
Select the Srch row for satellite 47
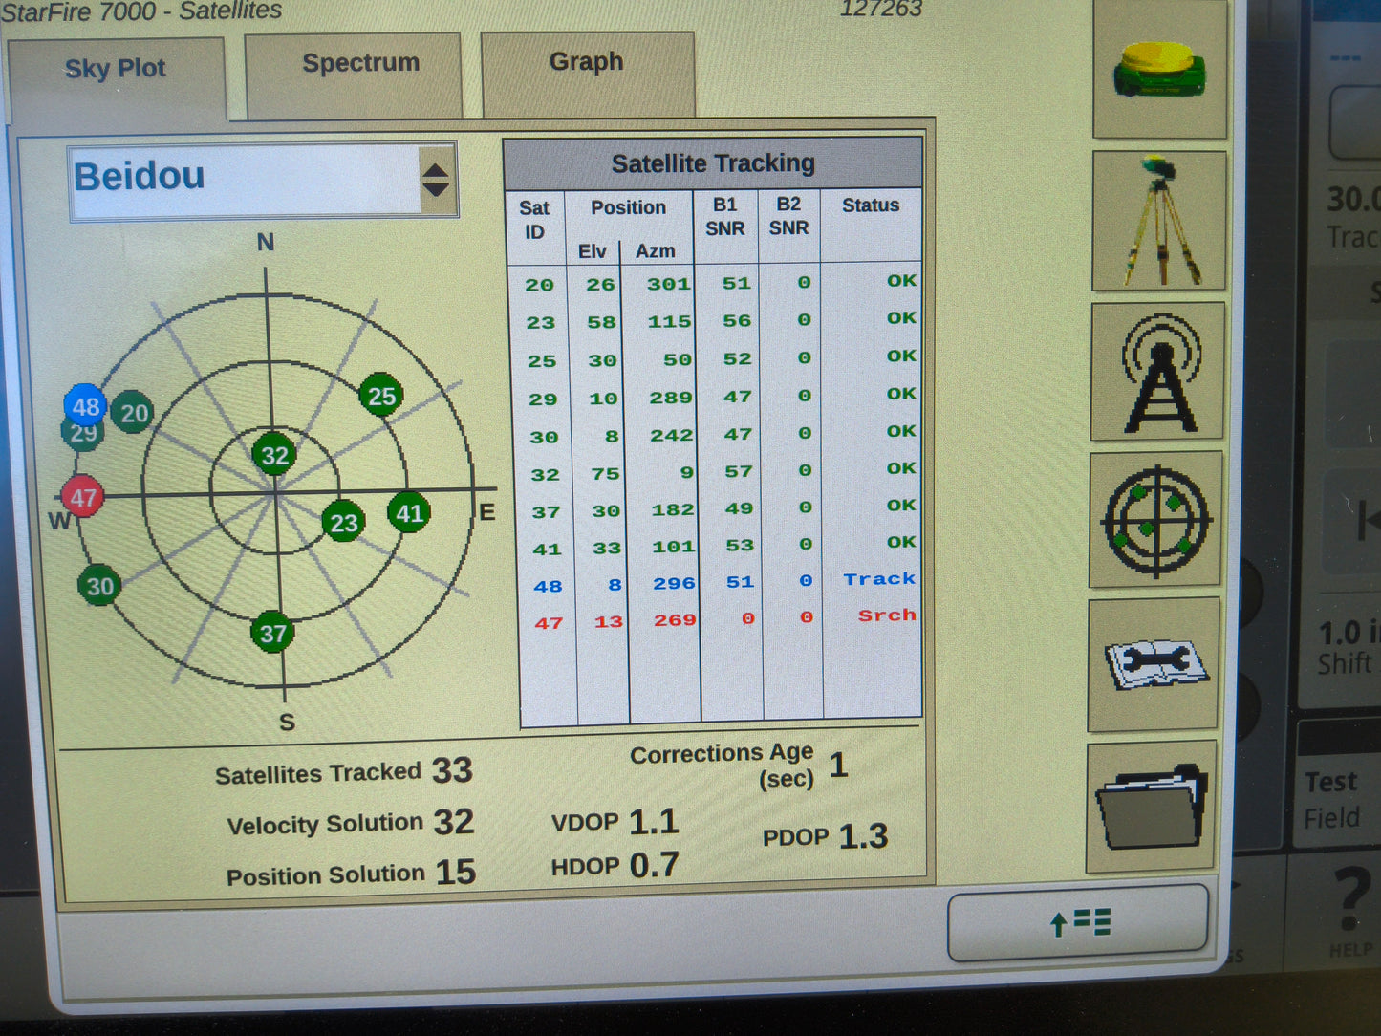pyautogui.click(x=884, y=616)
